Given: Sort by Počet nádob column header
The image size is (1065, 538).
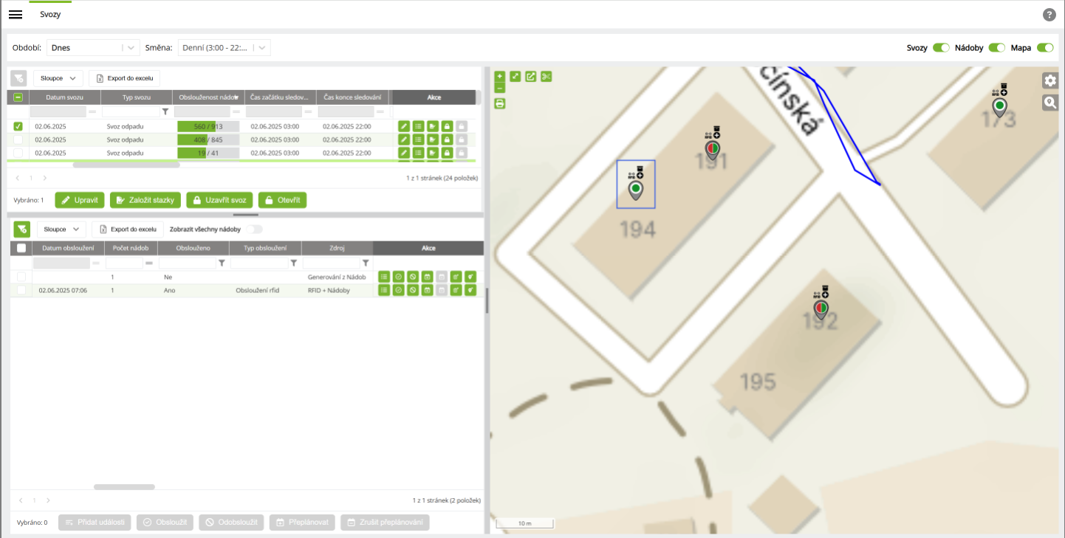Looking at the screenshot, I should click(131, 248).
